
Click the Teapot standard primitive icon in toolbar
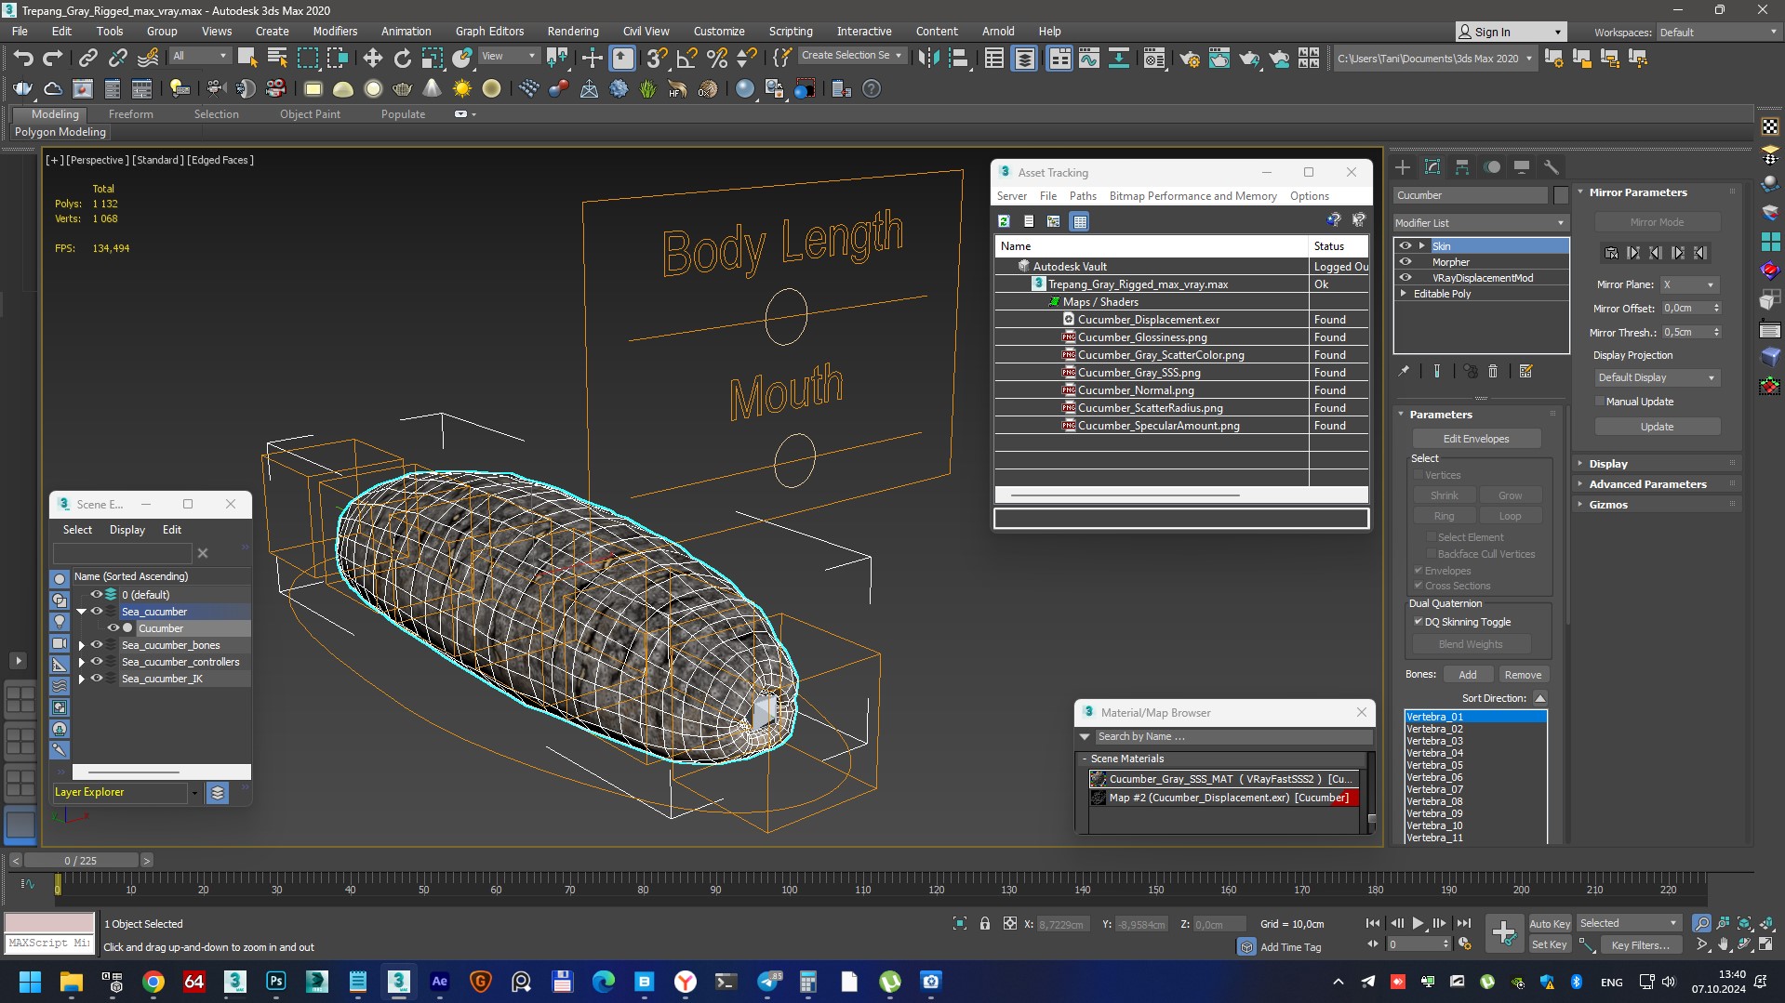pyautogui.click(x=403, y=89)
